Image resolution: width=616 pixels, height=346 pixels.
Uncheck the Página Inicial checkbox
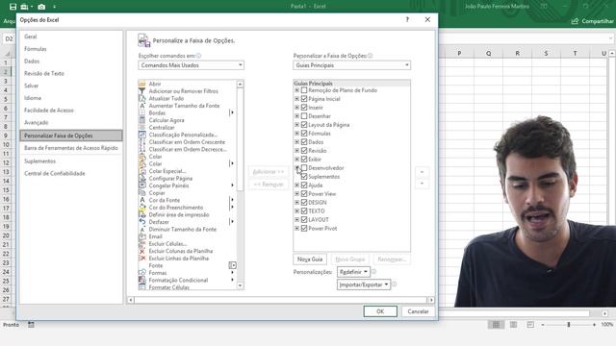[x=304, y=99]
